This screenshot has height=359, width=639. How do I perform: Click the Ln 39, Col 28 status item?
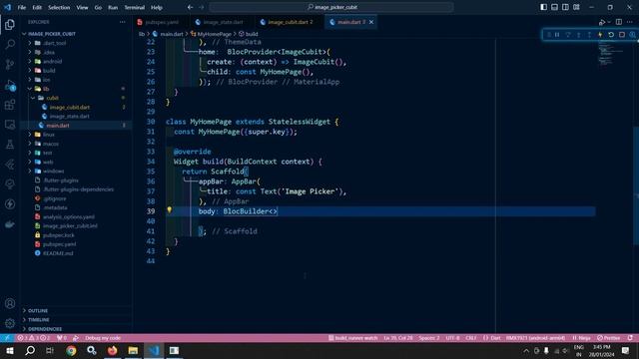pyautogui.click(x=398, y=338)
